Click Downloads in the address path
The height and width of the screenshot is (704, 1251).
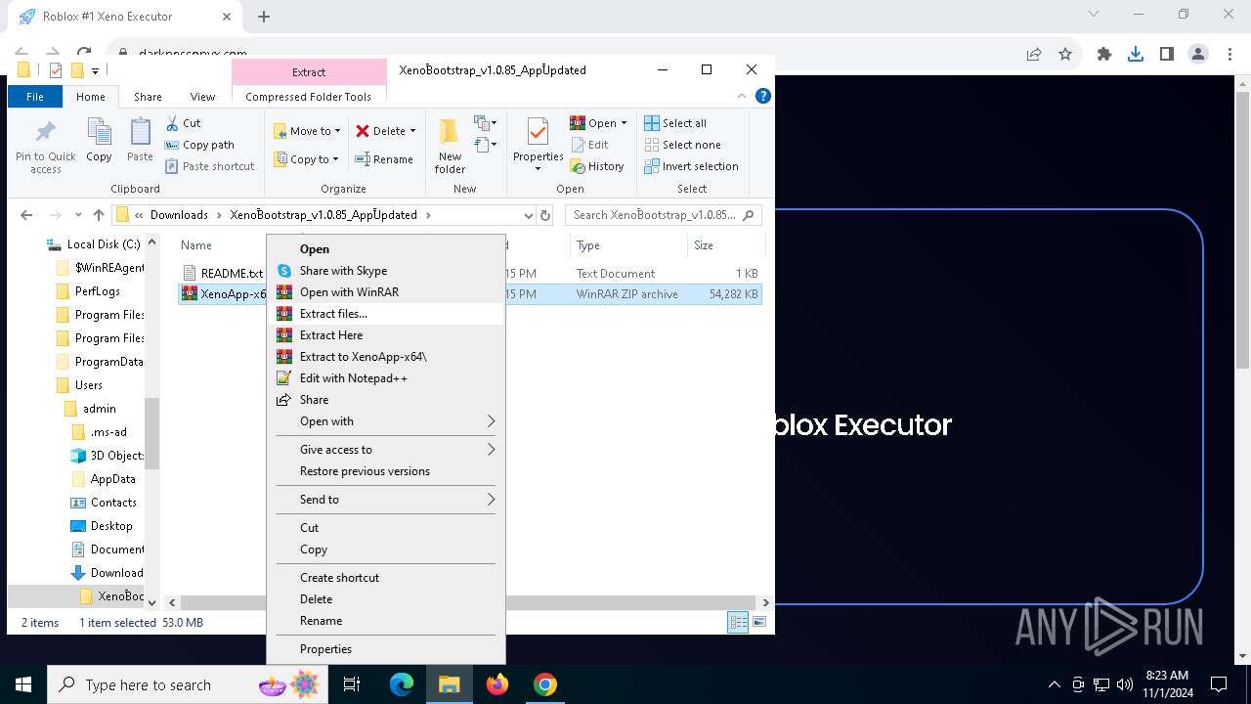tap(179, 215)
